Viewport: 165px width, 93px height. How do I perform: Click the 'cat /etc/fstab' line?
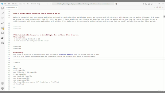click(18, 84)
